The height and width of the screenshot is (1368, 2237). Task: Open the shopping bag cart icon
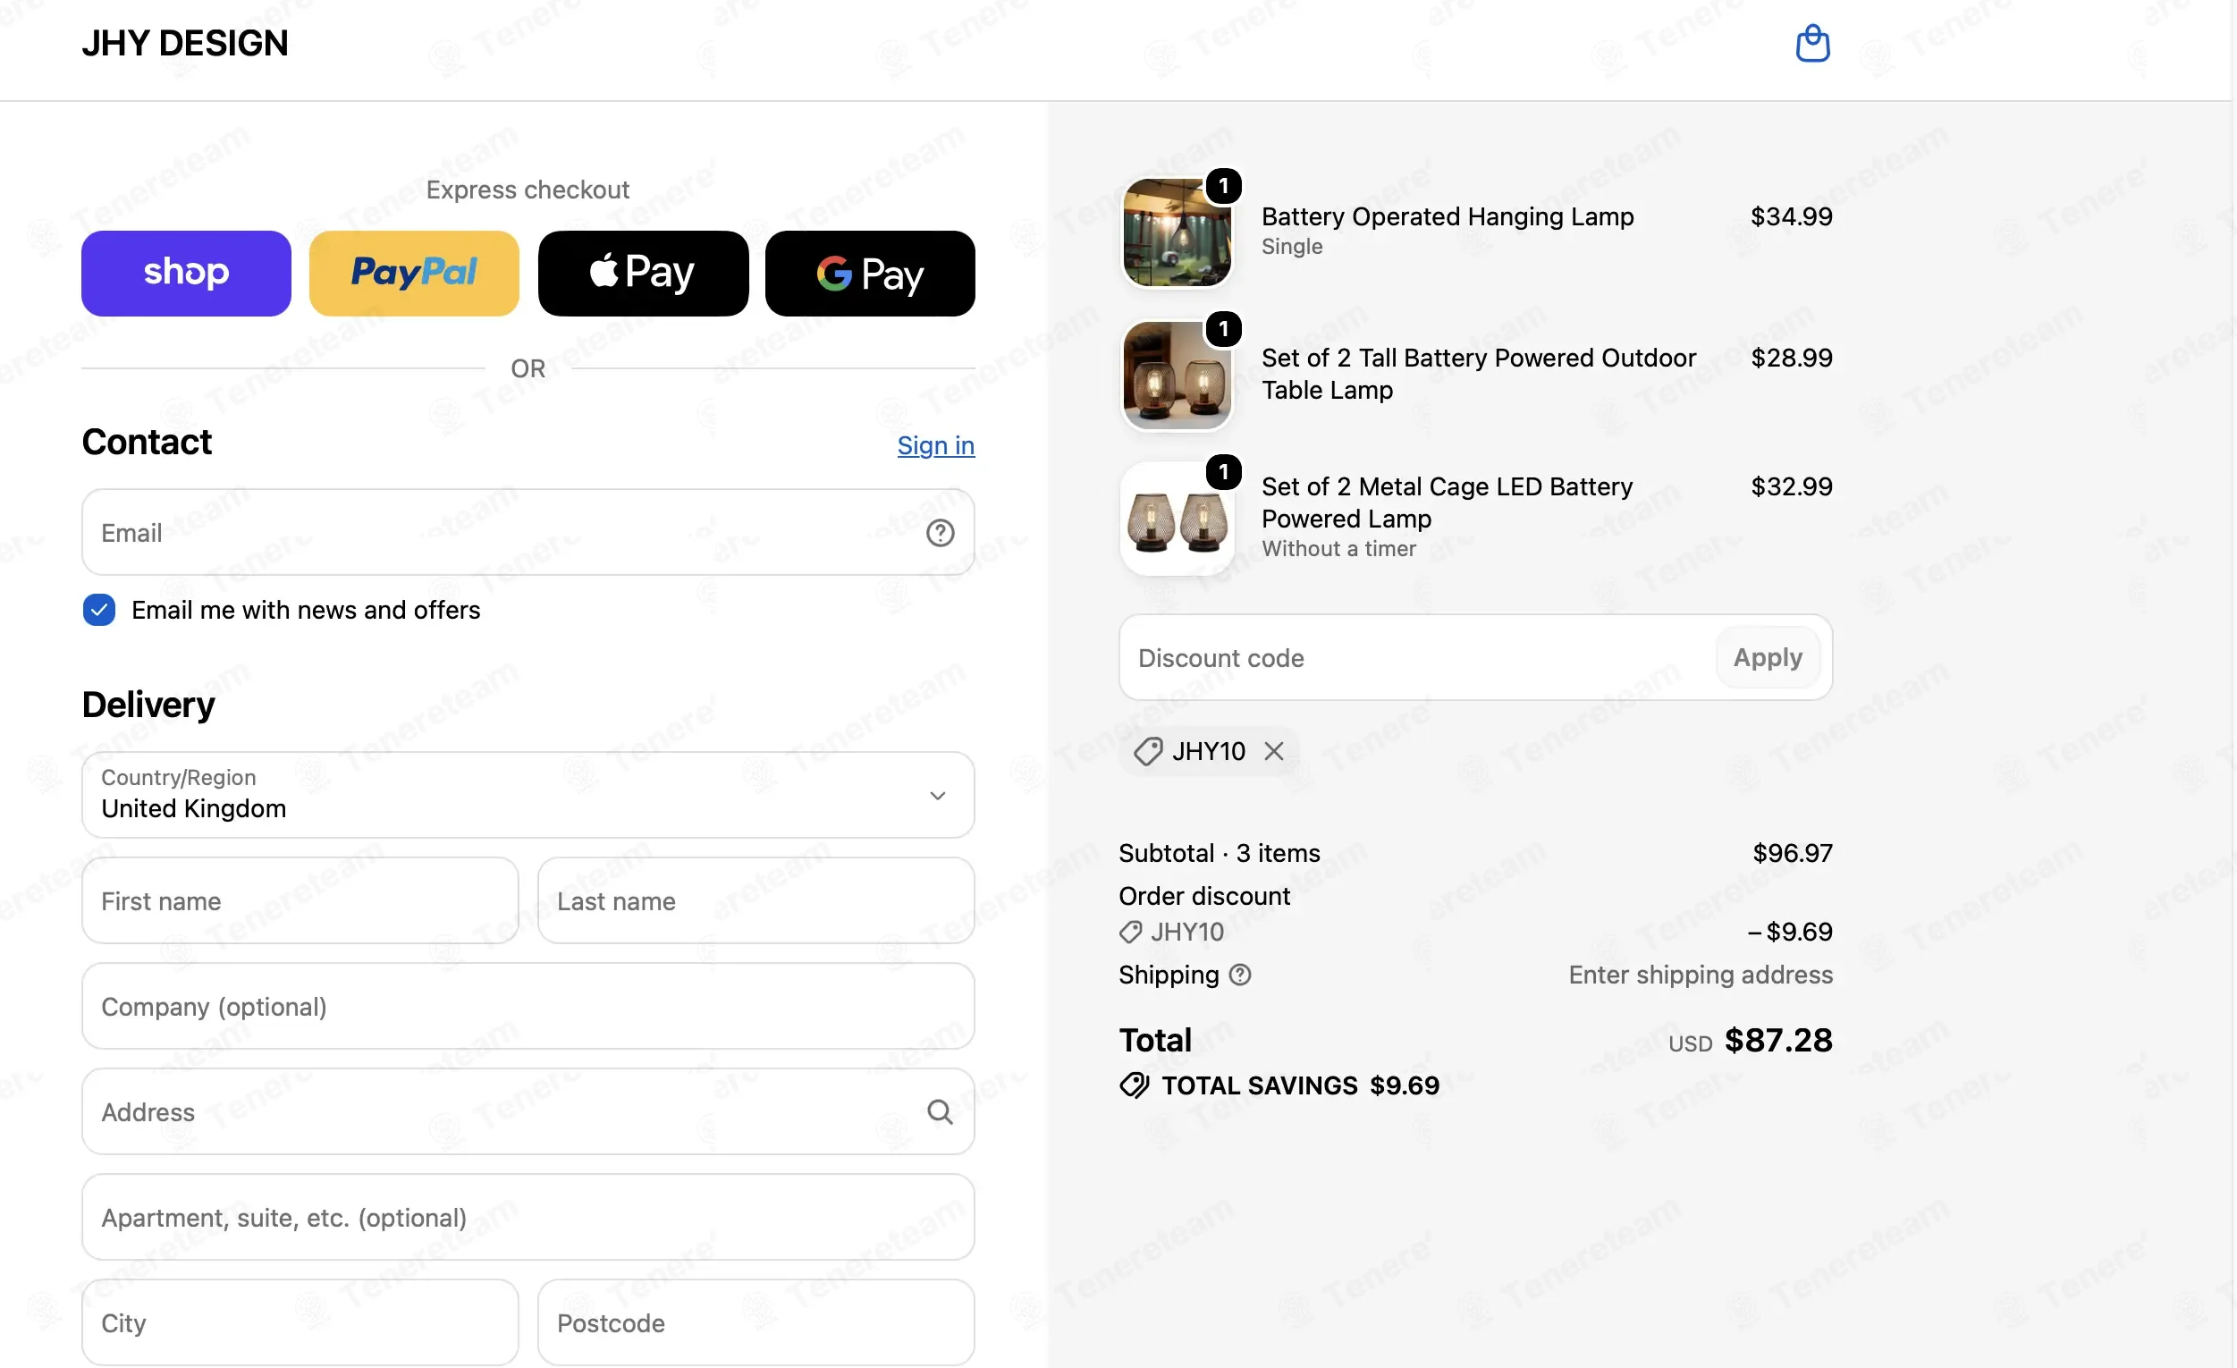pos(1812,44)
